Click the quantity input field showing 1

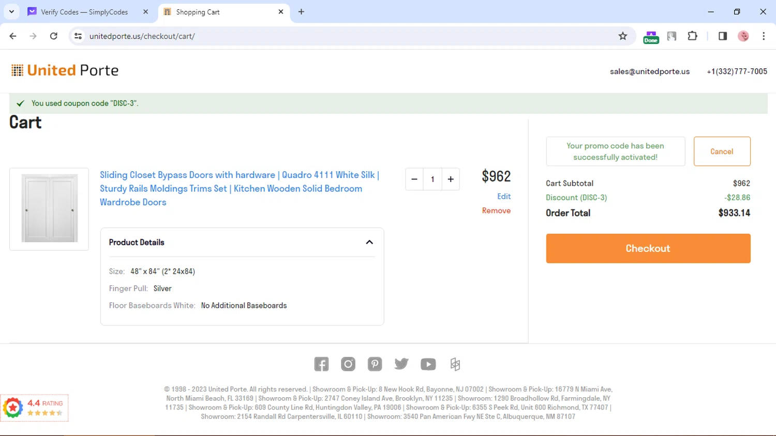click(x=432, y=179)
